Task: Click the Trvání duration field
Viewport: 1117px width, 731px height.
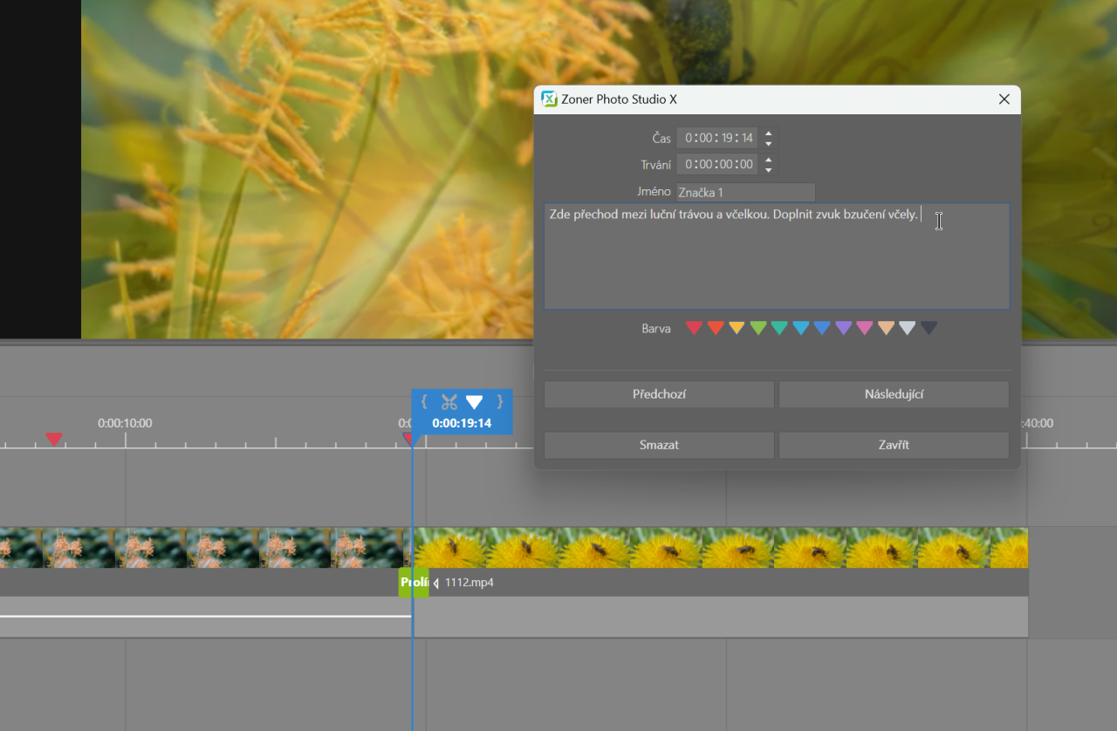Action: point(717,164)
